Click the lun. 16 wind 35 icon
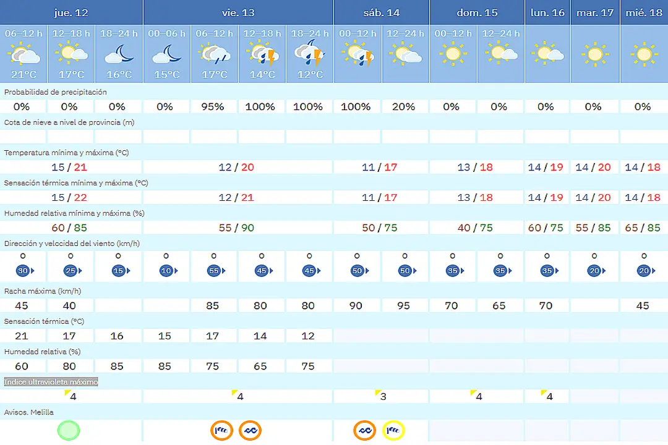The image size is (668, 445). (x=549, y=271)
